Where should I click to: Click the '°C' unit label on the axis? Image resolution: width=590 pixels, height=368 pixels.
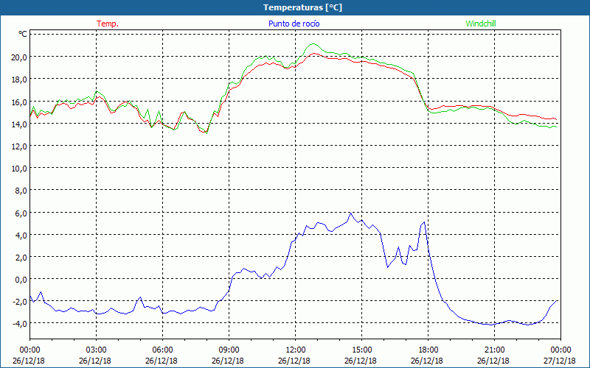[23, 34]
